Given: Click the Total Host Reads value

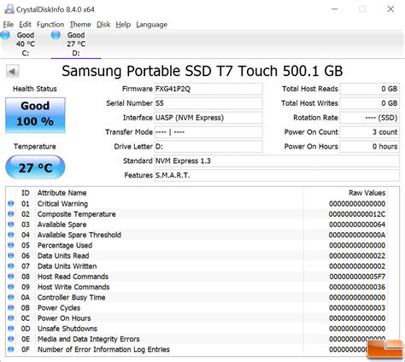Looking at the screenshot, I should tap(369, 89).
